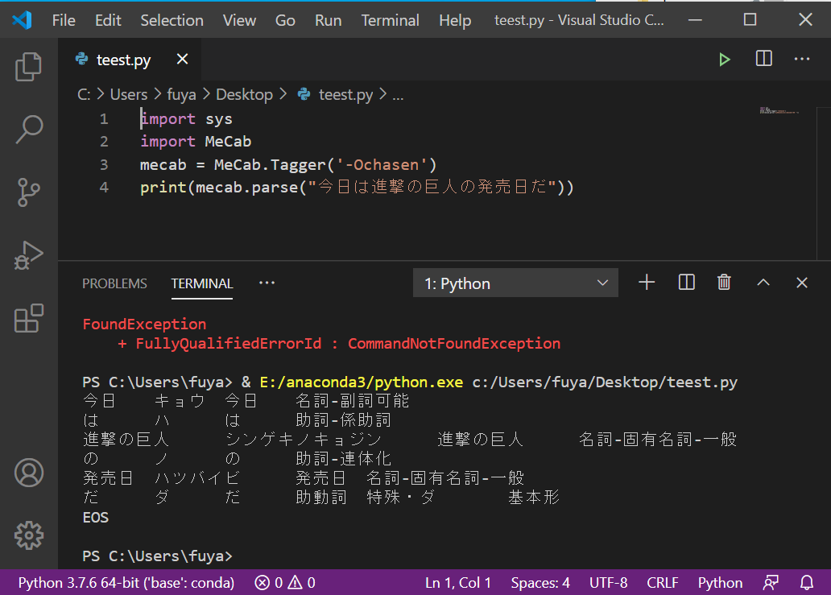Split the editor to the right
Viewport: 831px width, 595px height.
[x=763, y=60]
